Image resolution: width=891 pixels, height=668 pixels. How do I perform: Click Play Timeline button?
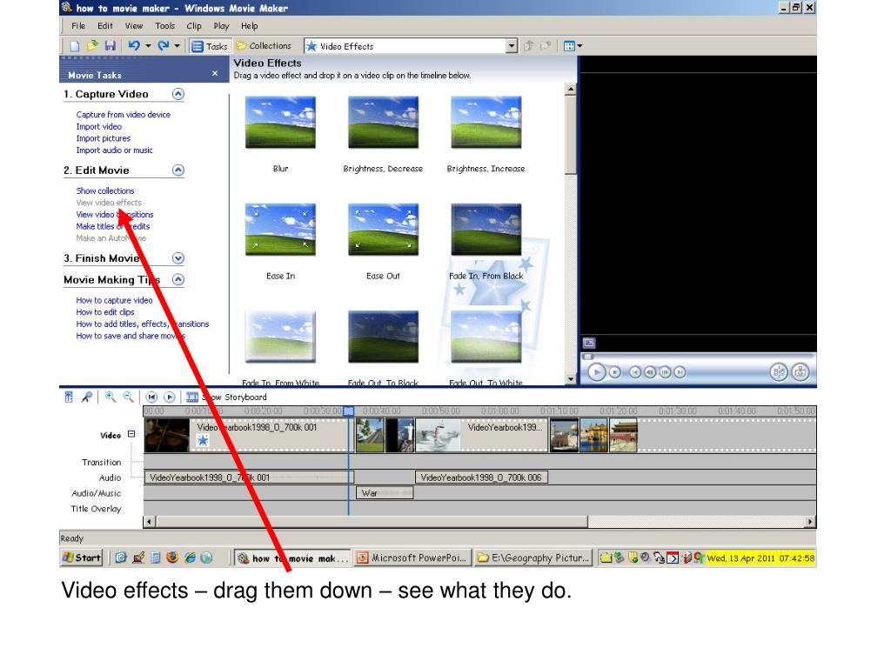pyautogui.click(x=170, y=397)
